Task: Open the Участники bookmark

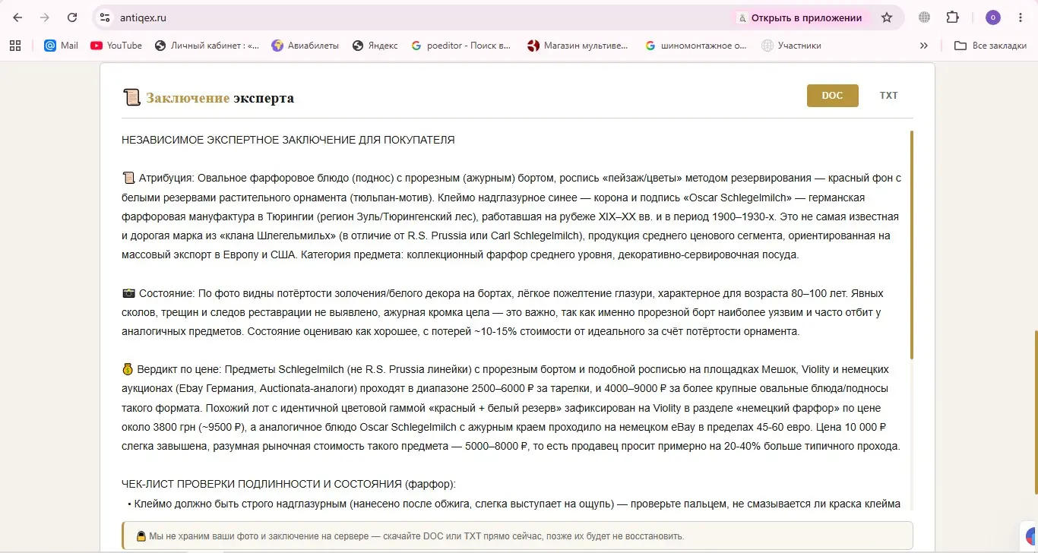Action: 792,46
